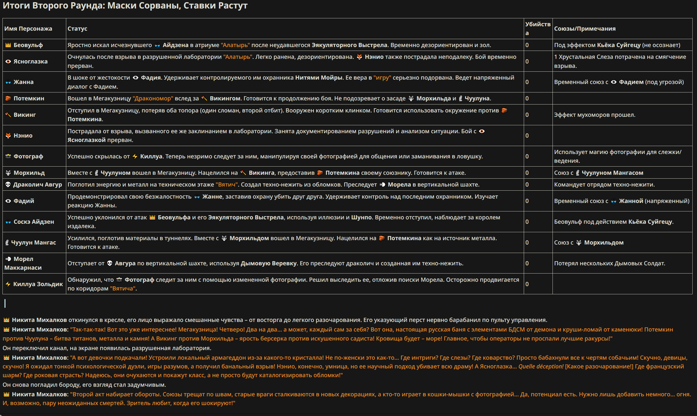Click the axe emoji before Викингом in Потемкин status
Image resolution: width=697 pixels, height=416 pixels.
click(x=204, y=98)
